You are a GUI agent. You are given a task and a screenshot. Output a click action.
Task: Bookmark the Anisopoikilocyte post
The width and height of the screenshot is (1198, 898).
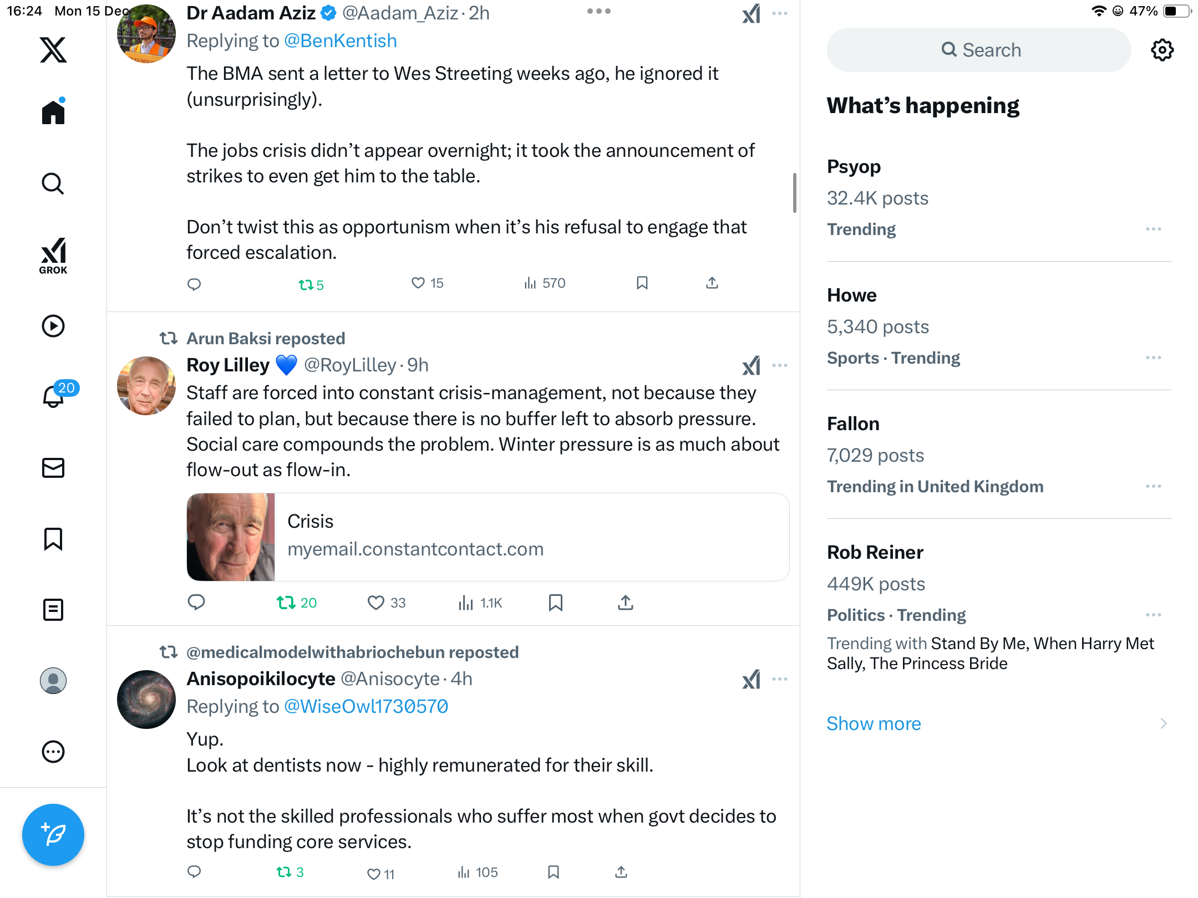click(x=553, y=872)
